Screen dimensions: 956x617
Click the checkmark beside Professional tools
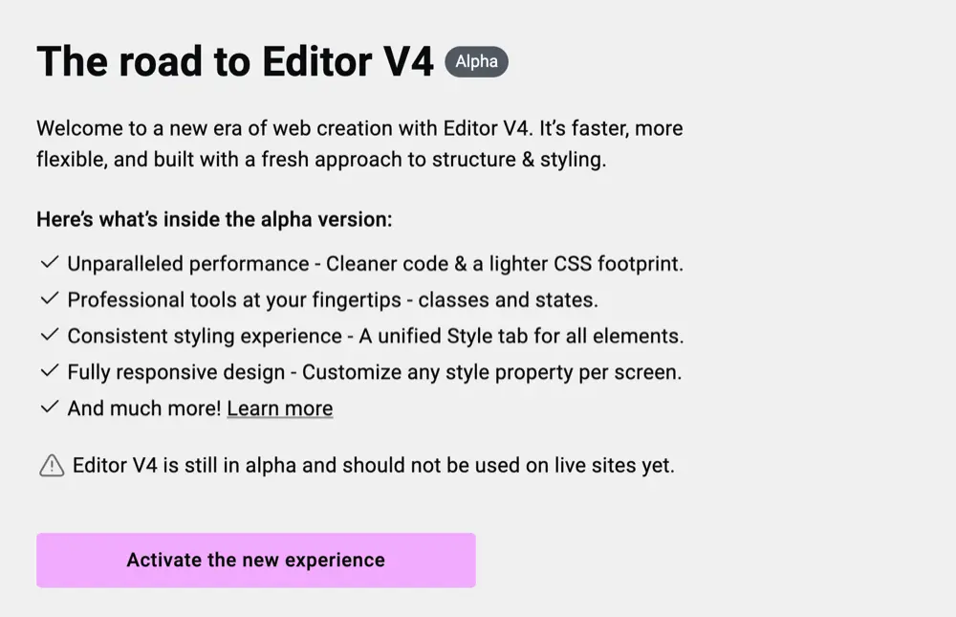pyautogui.click(x=50, y=299)
